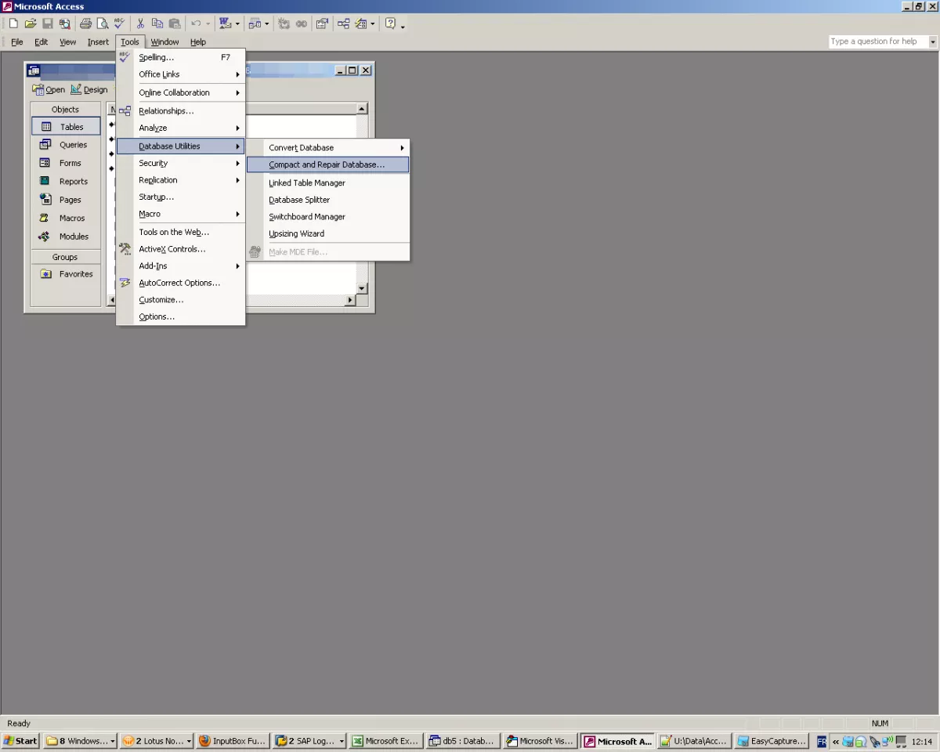Click the Open button in database window
The image size is (940, 752).
pos(49,90)
